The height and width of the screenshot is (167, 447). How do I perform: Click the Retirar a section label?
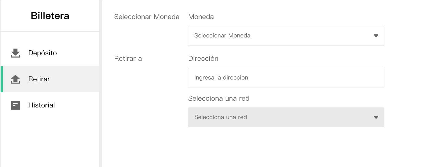pyautogui.click(x=128, y=59)
